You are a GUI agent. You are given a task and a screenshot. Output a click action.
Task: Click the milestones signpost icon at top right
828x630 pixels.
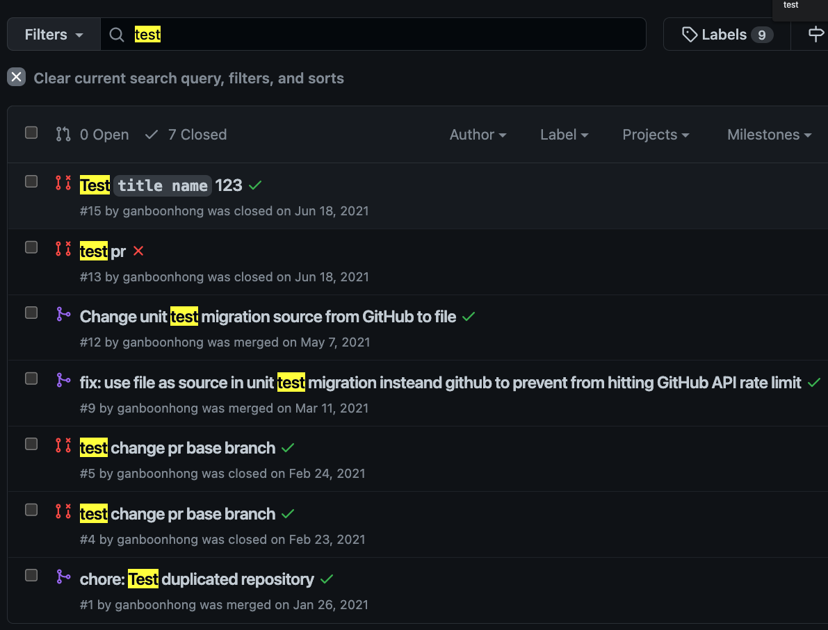point(816,34)
